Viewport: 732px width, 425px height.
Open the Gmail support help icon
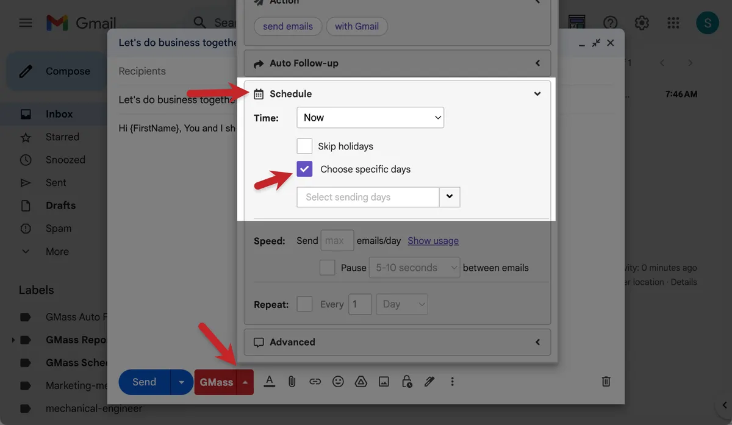point(610,23)
